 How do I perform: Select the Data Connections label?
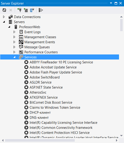pyautogui.click(x=27, y=17)
